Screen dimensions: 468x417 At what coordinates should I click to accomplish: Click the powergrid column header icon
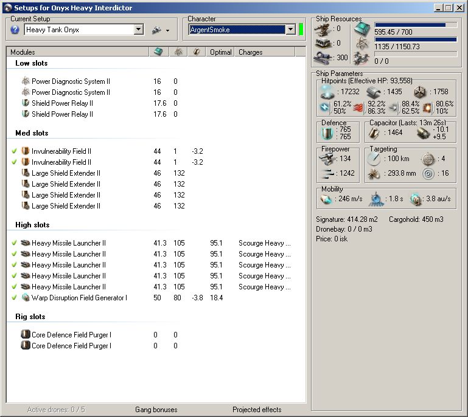click(178, 52)
